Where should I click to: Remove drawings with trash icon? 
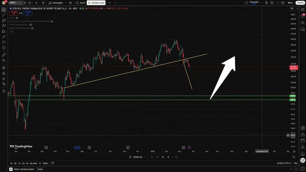pos(4,91)
